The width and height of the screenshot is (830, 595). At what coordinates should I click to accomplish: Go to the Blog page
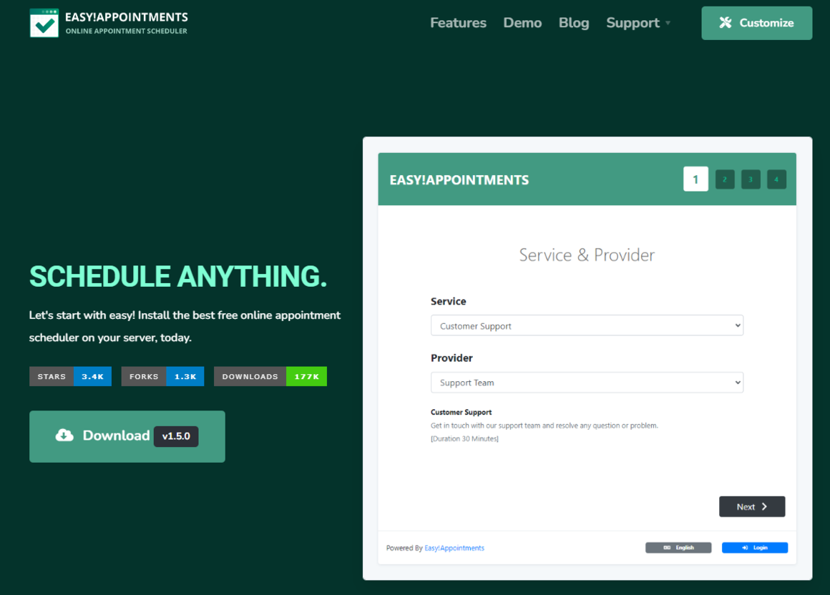[574, 23]
